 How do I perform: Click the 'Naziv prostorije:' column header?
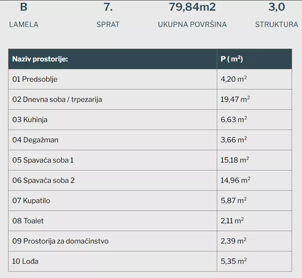tap(40, 59)
